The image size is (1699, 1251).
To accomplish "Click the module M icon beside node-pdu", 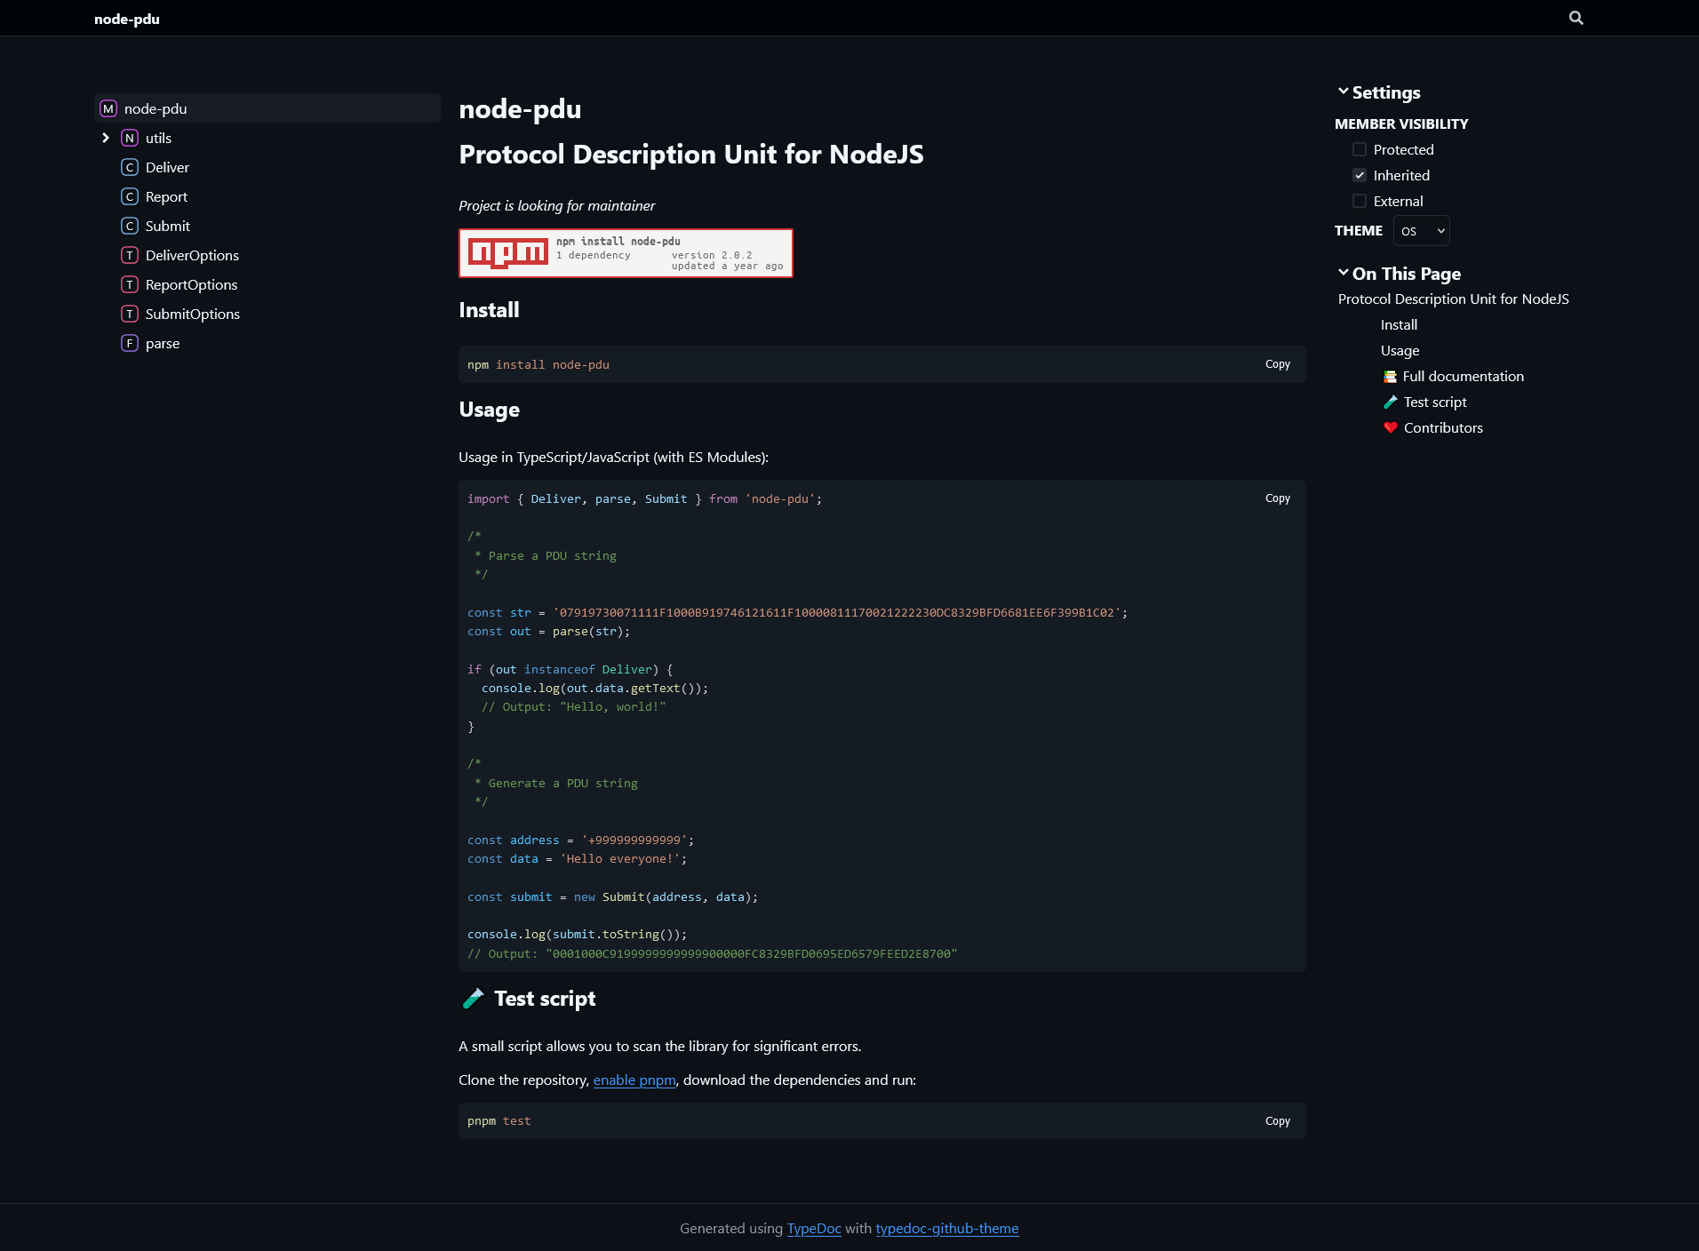I will [108, 108].
